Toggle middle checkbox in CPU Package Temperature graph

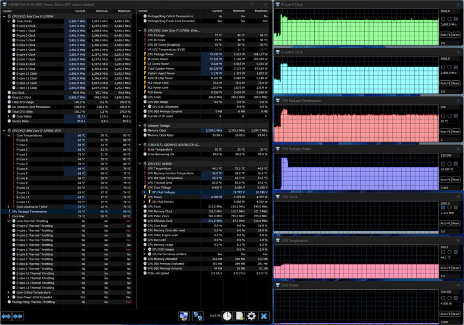[x=449, y=115]
